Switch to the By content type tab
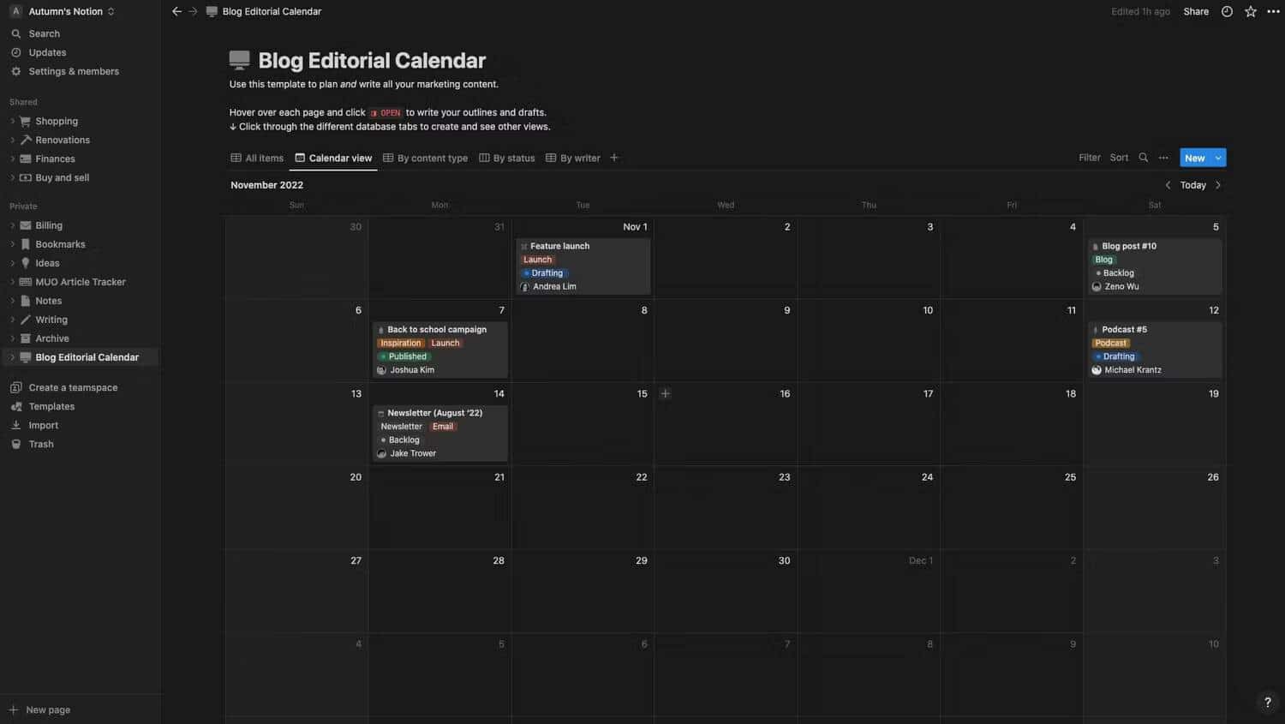The height and width of the screenshot is (724, 1285). pyautogui.click(x=425, y=159)
